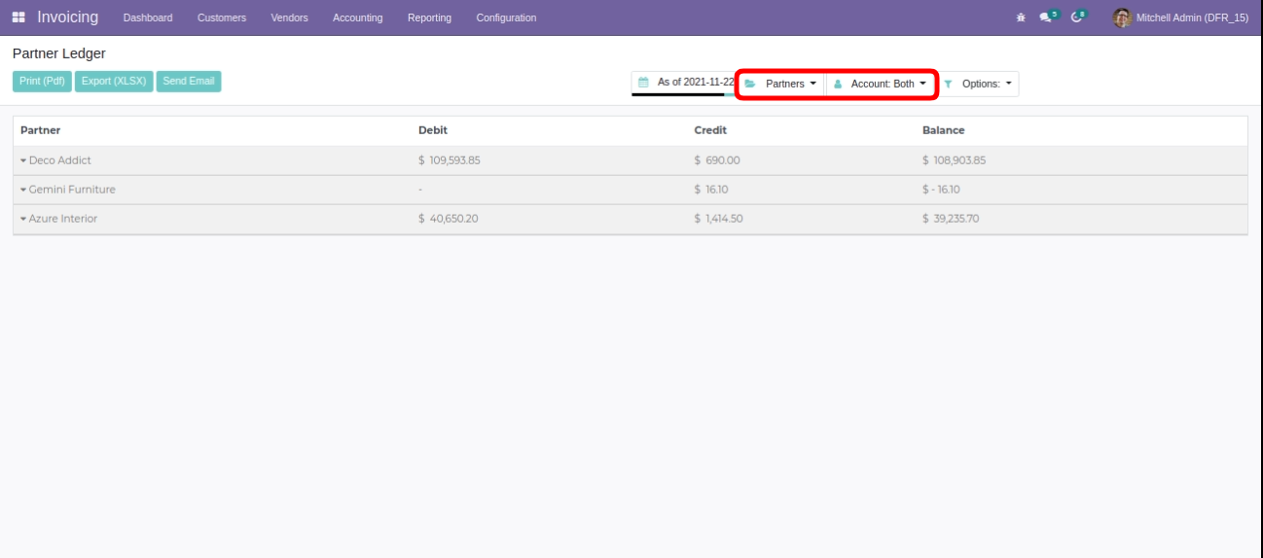Click the Export (XLSX) button
This screenshot has height=558, width=1263.
[x=114, y=82]
